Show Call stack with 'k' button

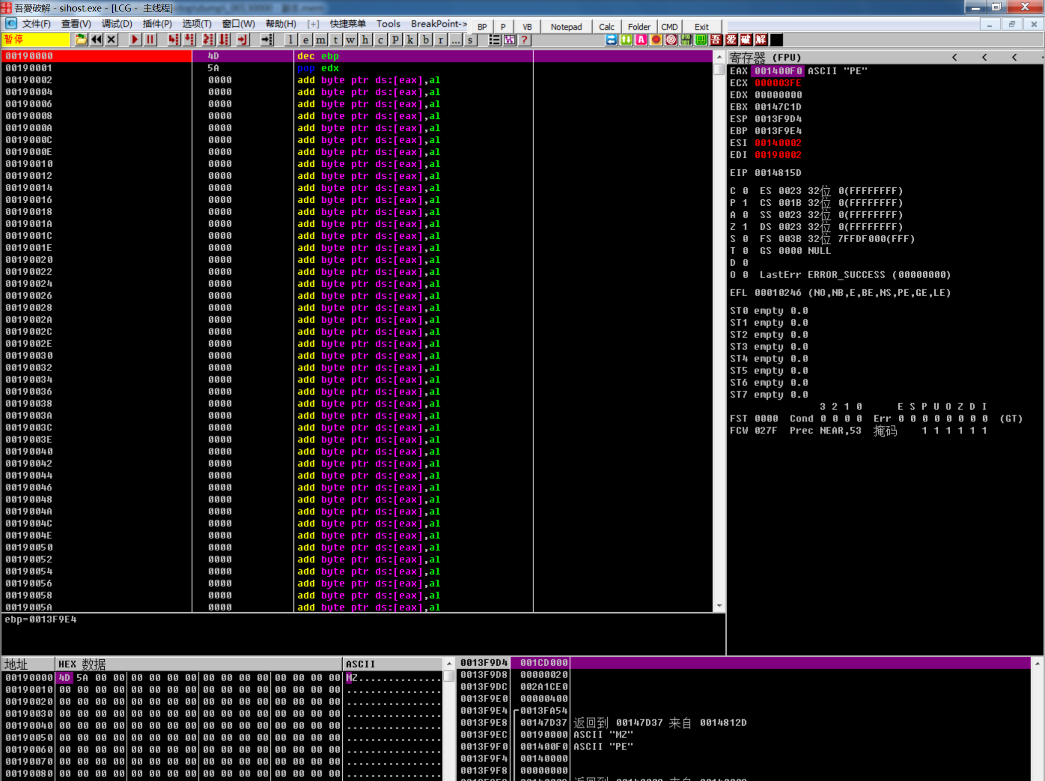[x=410, y=40]
